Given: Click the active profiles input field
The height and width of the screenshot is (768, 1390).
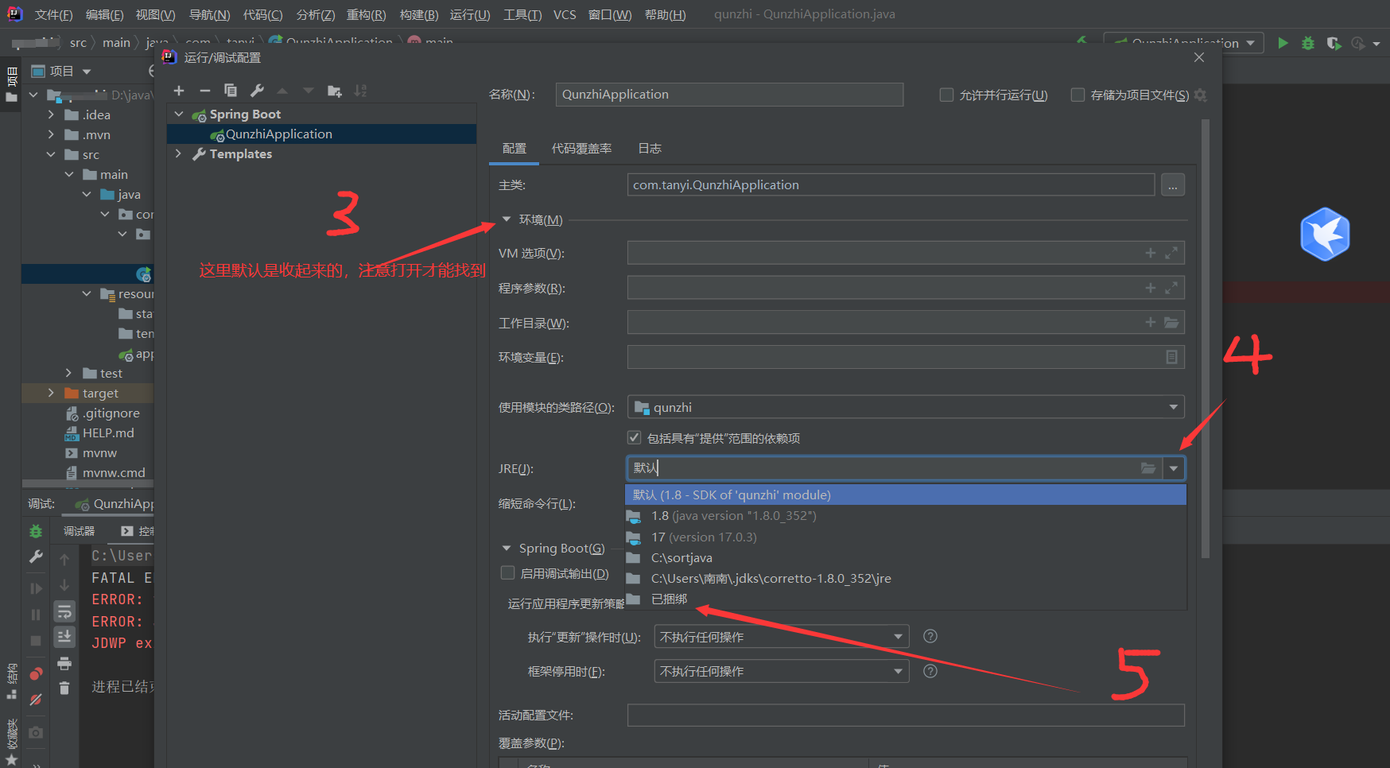Looking at the screenshot, I should [x=906, y=715].
